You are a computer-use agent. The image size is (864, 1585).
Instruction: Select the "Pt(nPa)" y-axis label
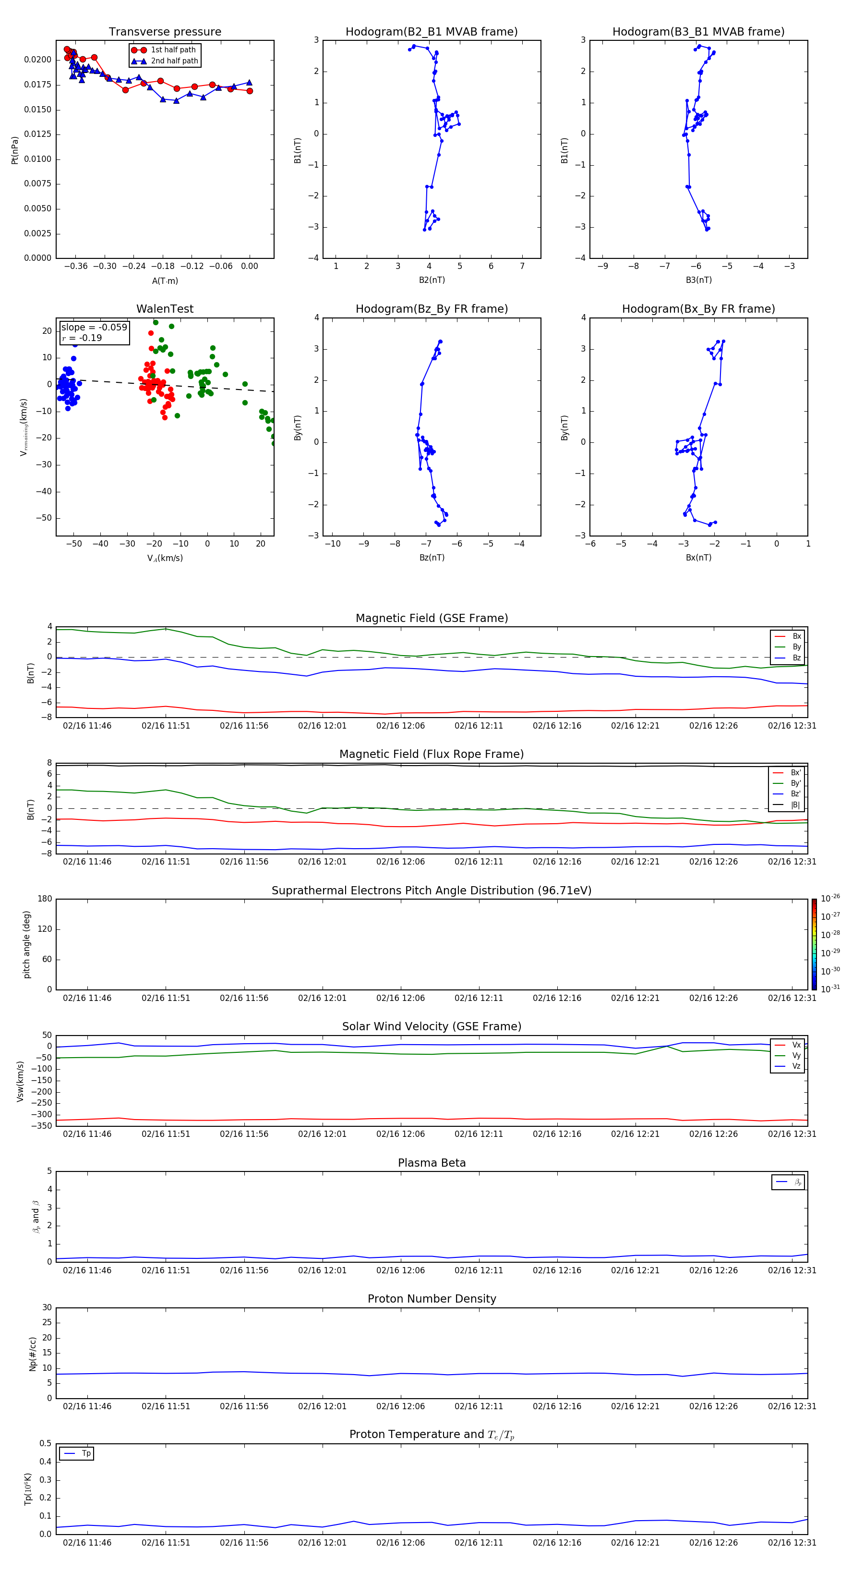(15, 149)
